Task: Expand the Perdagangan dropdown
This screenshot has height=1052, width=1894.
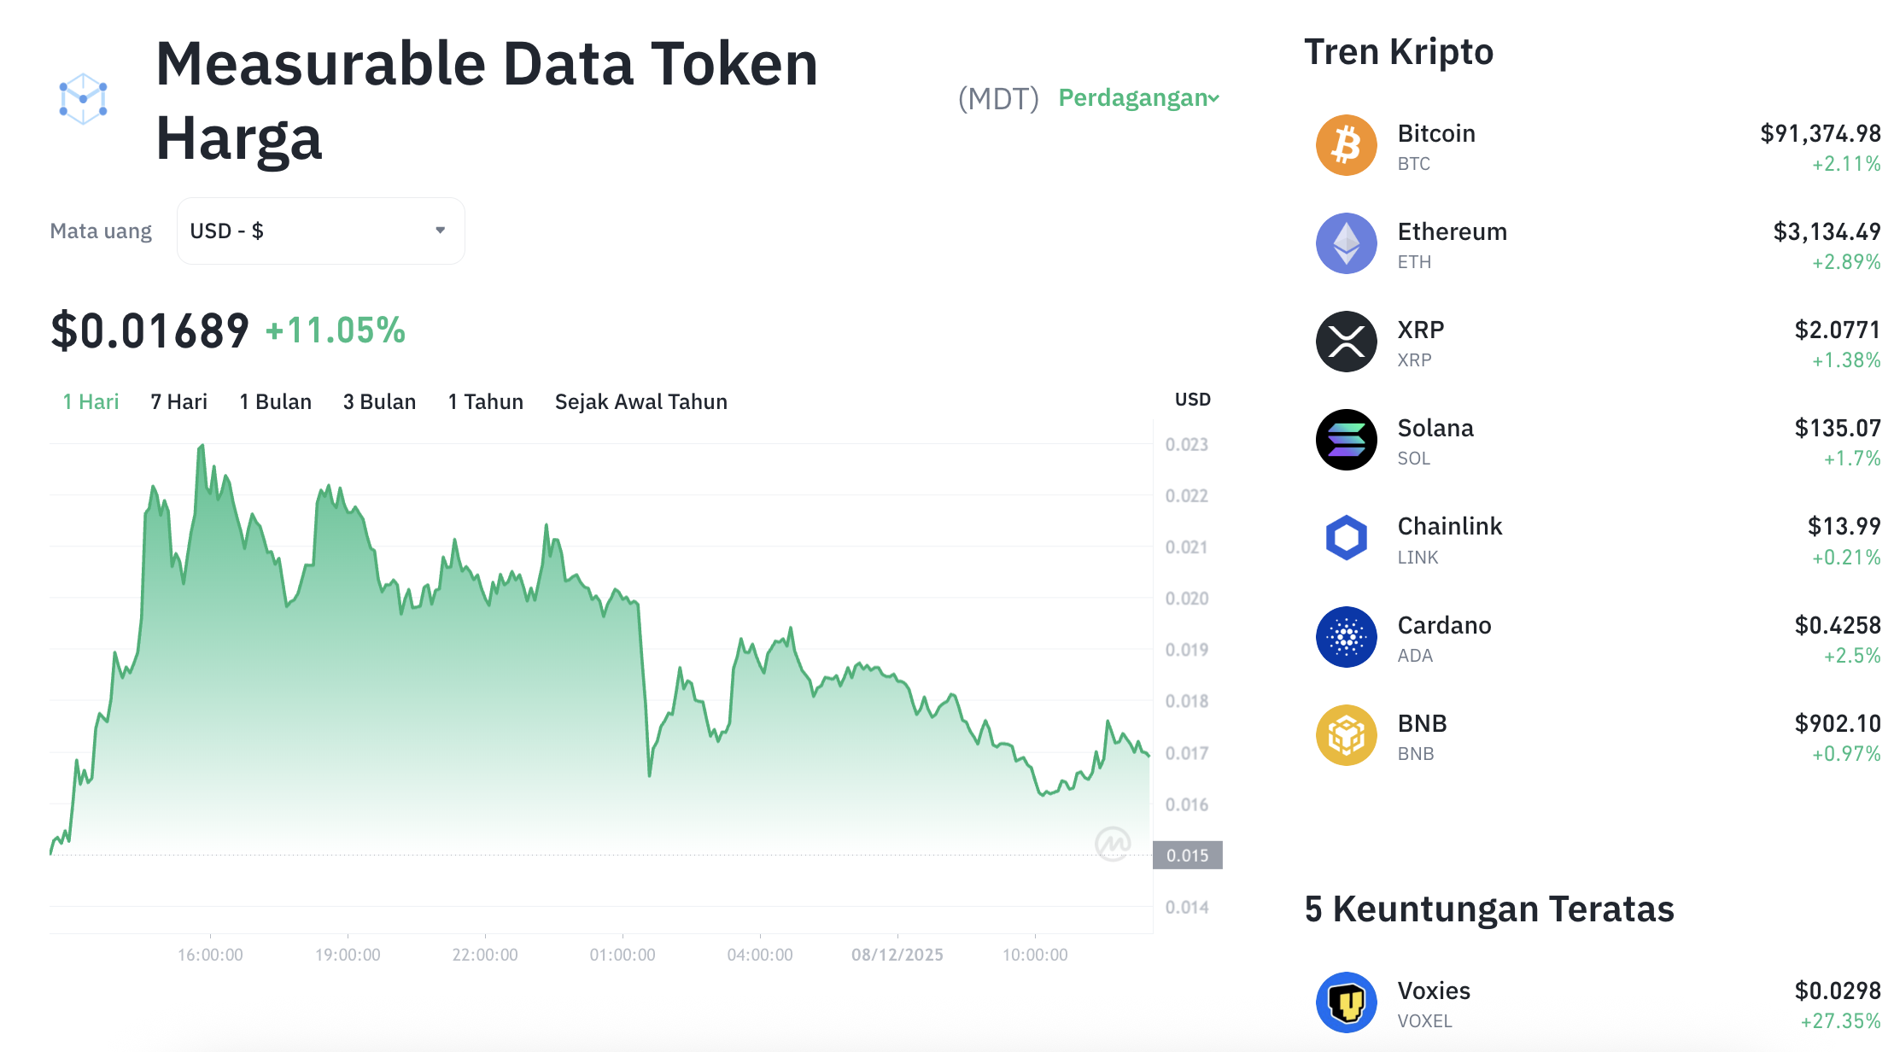Action: 1137,98
